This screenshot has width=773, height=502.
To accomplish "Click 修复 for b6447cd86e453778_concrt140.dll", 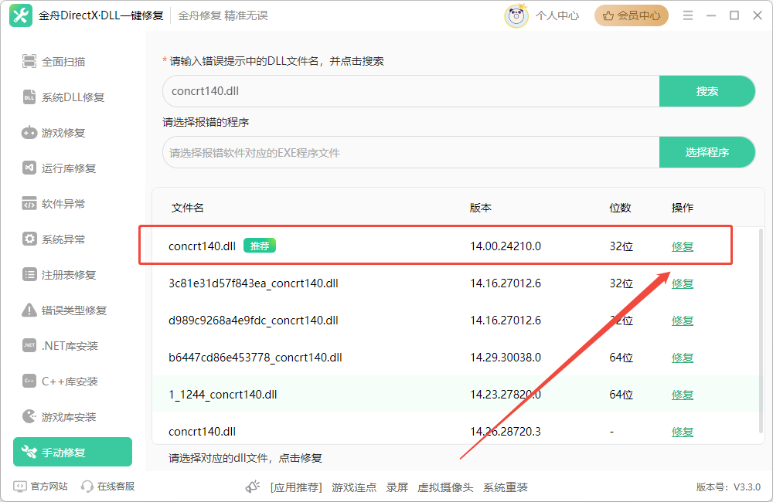I will point(683,358).
